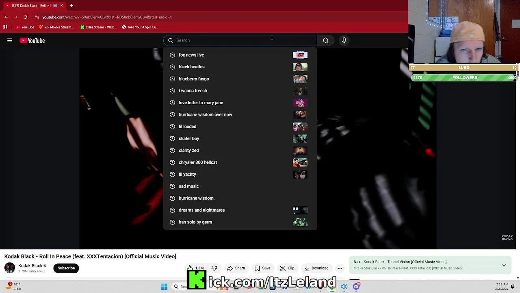This screenshot has width=520, height=293.
Task: Dislike the video with thumbs down
Action: click(214, 268)
